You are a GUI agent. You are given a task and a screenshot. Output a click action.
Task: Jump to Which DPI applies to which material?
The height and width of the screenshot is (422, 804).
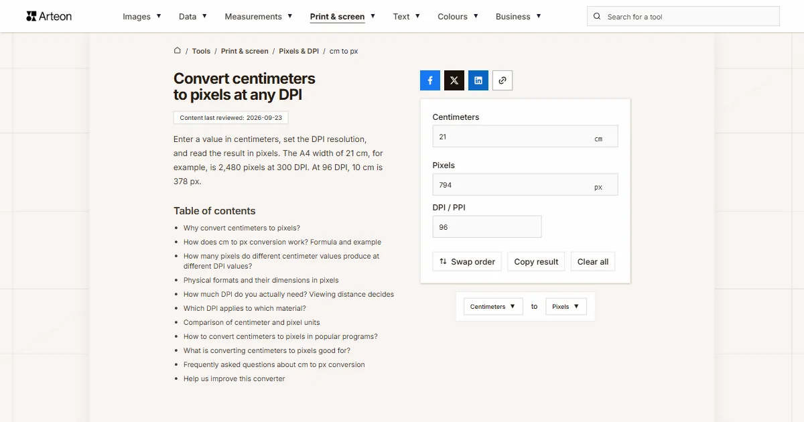coord(245,308)
